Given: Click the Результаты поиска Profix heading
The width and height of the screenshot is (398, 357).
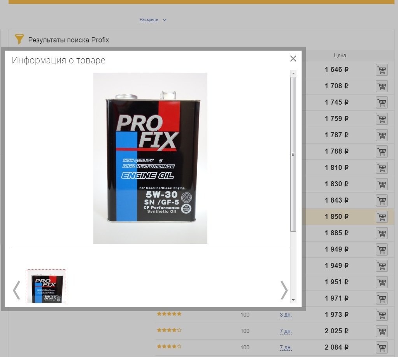Looking at the screenshot, I should pos(68,40).
